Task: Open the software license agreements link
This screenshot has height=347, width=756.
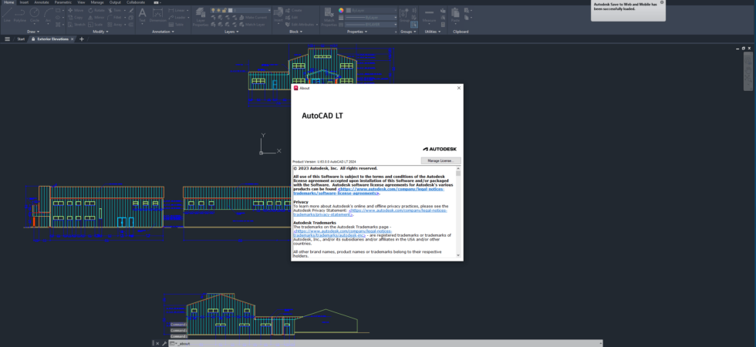Action: 390,191
